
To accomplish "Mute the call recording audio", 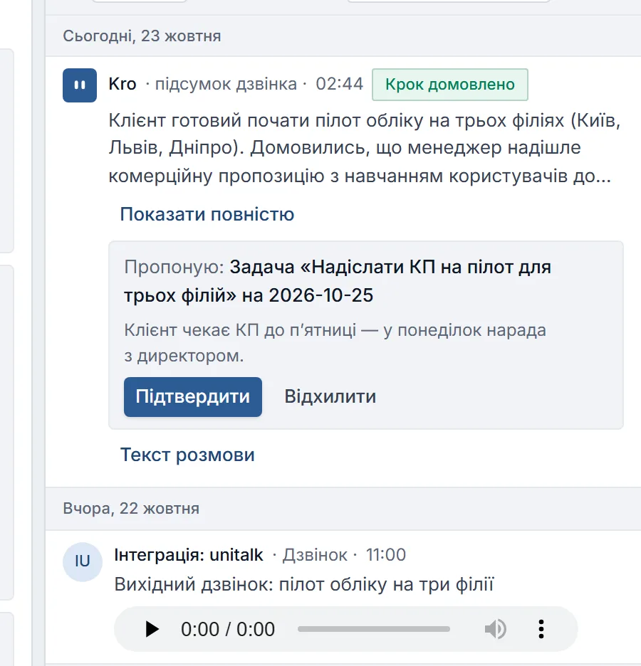I will point(495,629).
